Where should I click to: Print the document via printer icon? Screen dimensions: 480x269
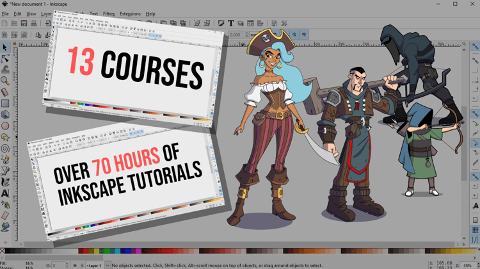click(34, 23)
